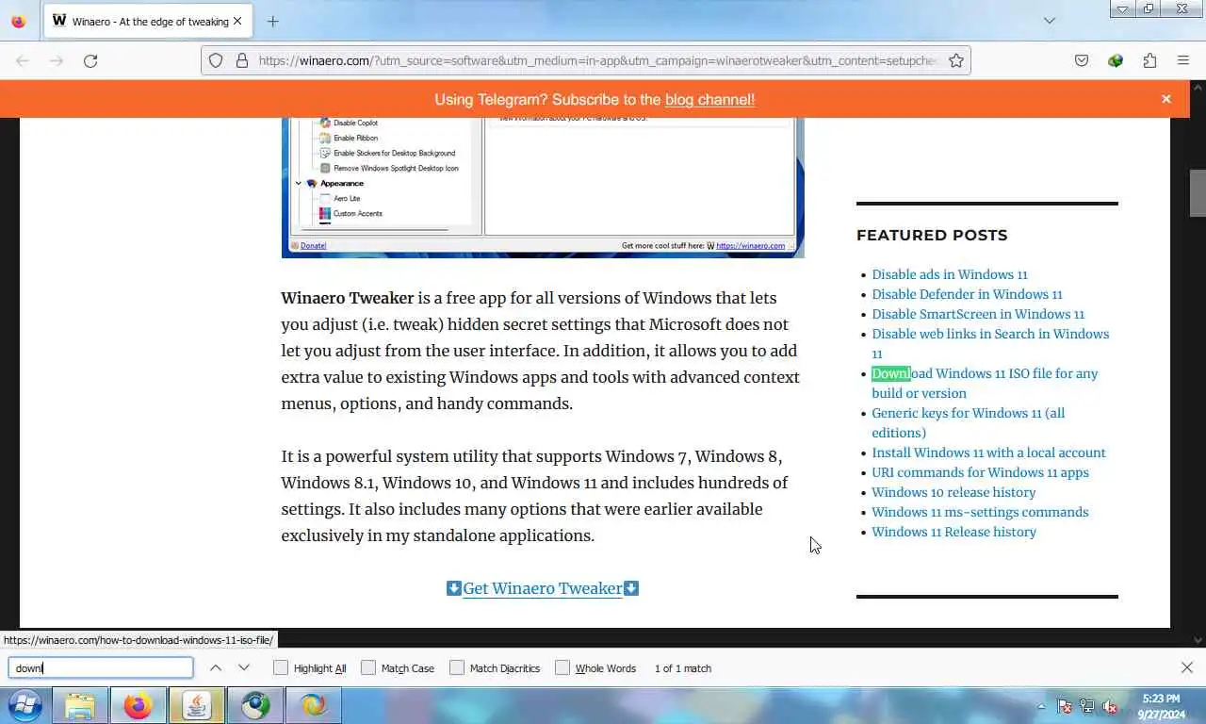1206x724 pixels.
Task: Open Disable SmartScreen in Windows 11 post
Action: point(978,314)
